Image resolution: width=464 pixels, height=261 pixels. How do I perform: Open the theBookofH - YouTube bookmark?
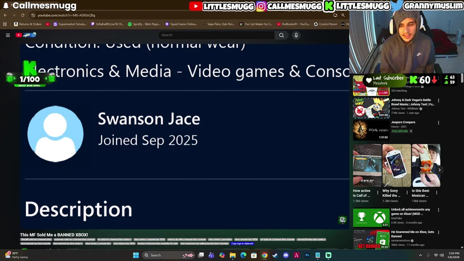(293, 24)
